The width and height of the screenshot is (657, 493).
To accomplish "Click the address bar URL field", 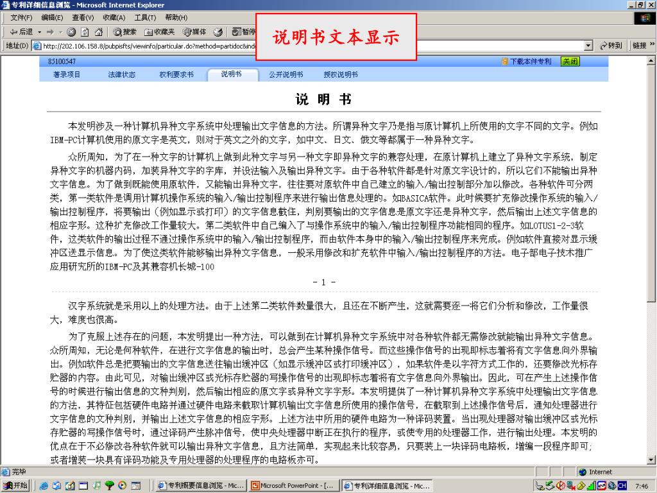I will tap(312, 46).
